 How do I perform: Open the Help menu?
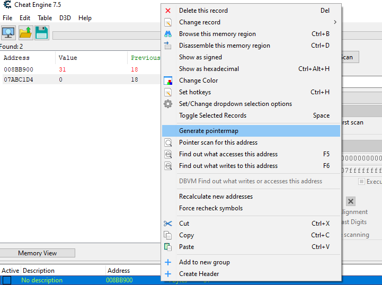coord(85,18)
